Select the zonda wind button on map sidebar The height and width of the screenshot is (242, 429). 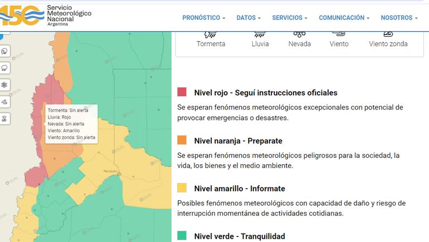(x=4, y=118)
